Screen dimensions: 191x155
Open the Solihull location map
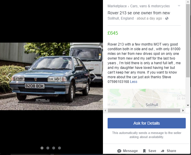coord(147,98)
